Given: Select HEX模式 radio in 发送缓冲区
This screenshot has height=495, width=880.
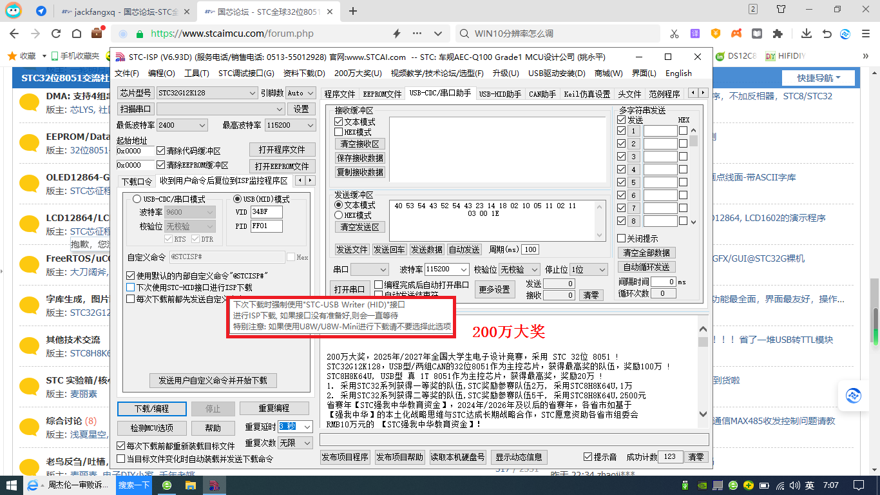Looking at the screenshot, I should 339,215.
